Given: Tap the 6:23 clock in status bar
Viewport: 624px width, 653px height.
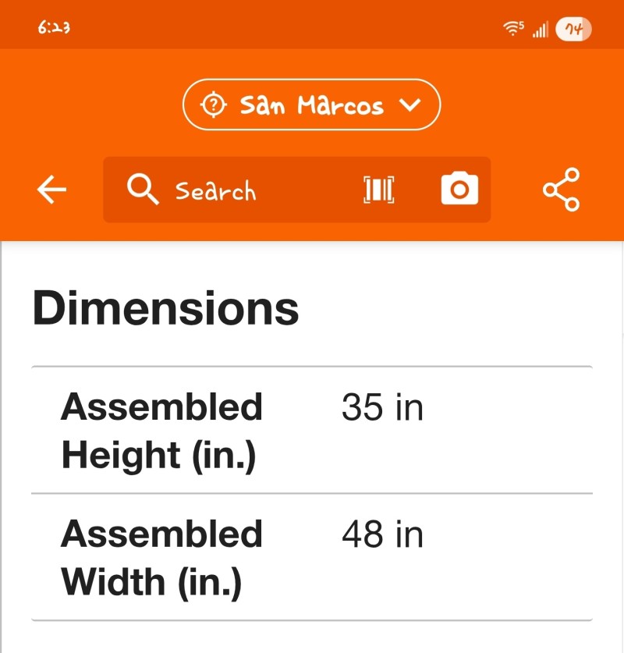Looking at the screenshot, I should 54,28.
